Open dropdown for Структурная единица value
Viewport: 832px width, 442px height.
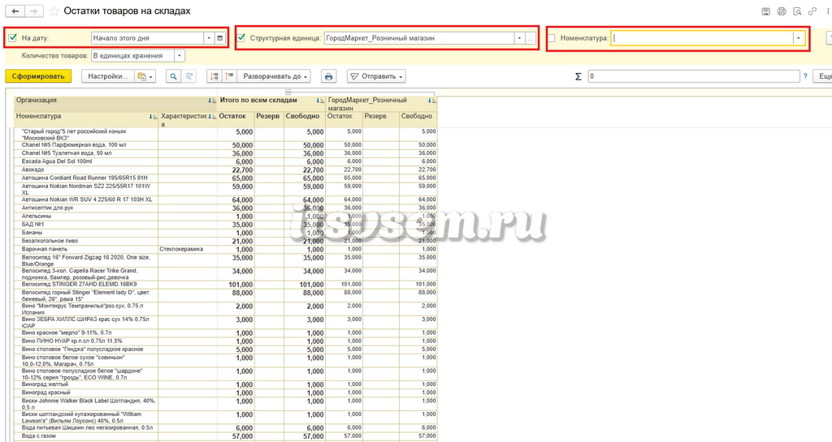point(519,38)
